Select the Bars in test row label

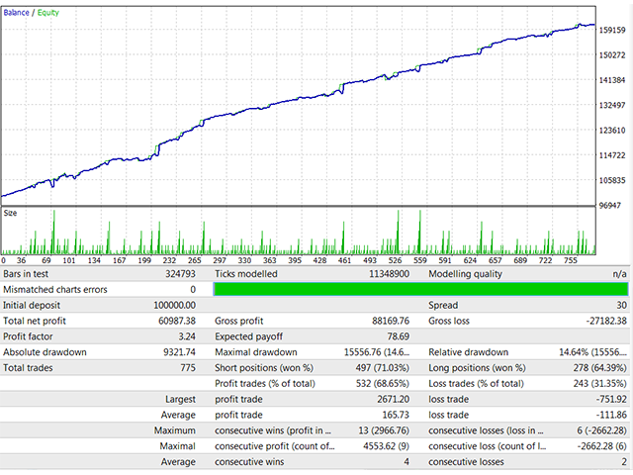click(30, 273)
